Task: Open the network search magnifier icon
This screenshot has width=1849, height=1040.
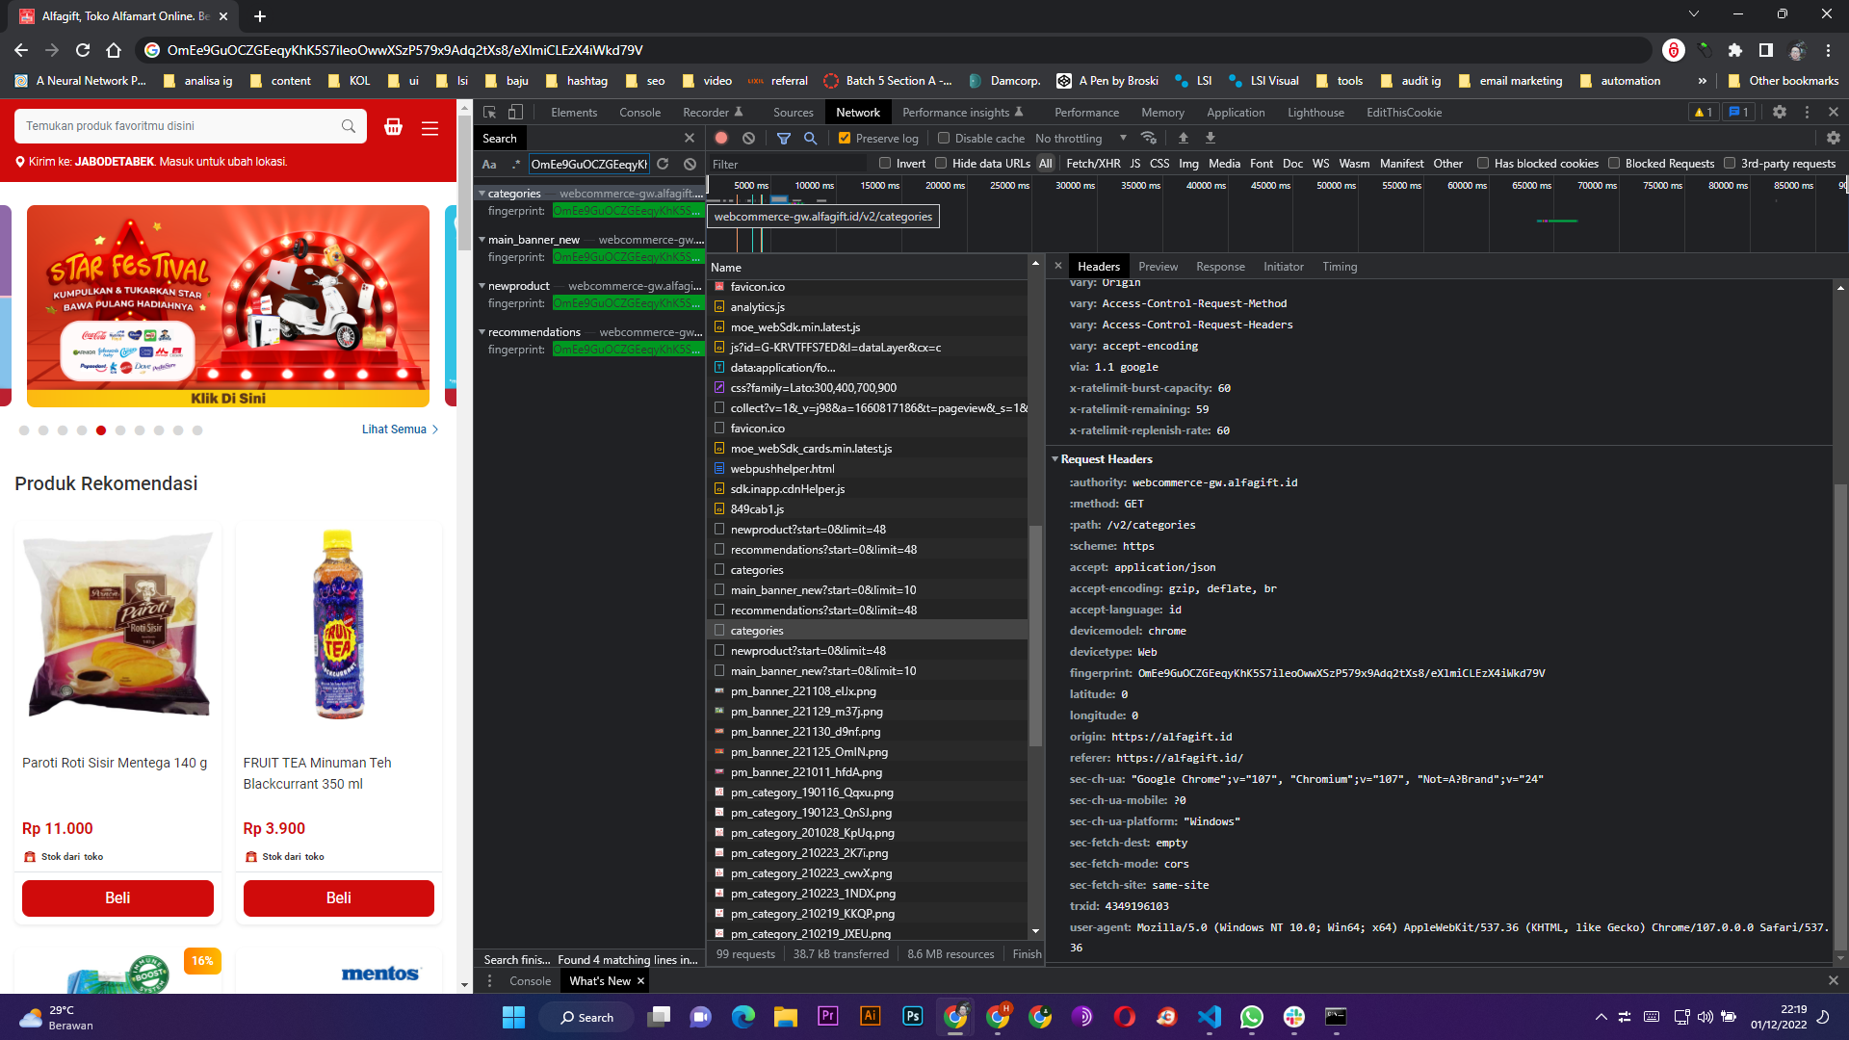Action: tap(811, 139)
